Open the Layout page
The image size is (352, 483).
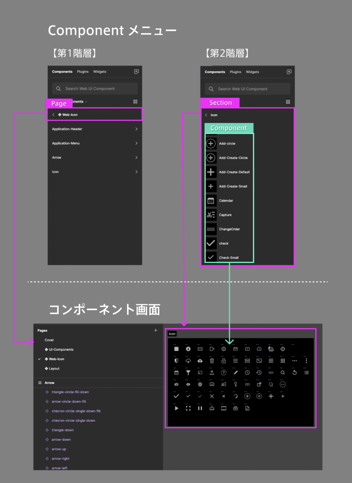52,369
